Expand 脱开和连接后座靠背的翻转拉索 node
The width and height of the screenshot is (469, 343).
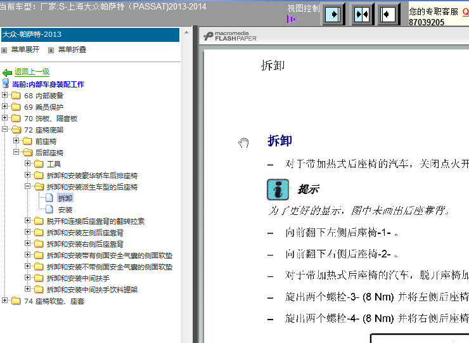pos(27,220)
